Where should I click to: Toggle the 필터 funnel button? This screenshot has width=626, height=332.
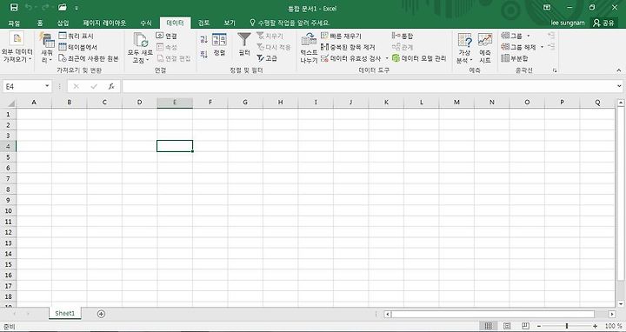244,44
